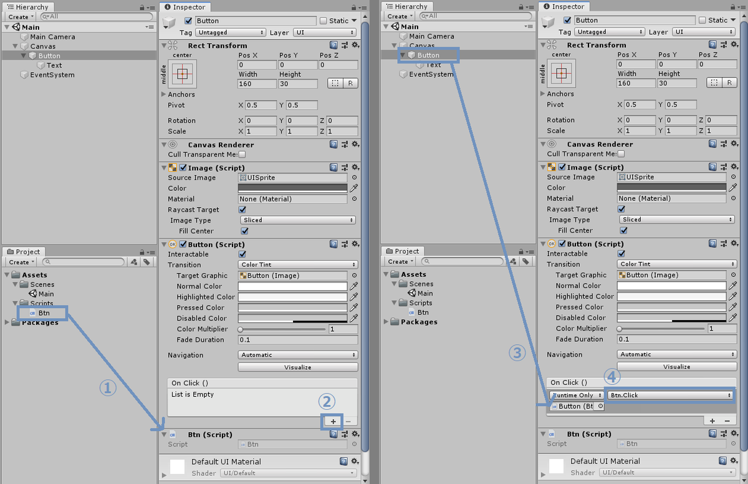Screen dimensions: 748x484
Task: Click the Normal Color eyedropper icon
Action: (354, 286)
